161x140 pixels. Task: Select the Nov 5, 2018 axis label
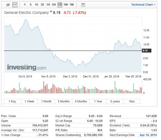(x=48, y=77)
